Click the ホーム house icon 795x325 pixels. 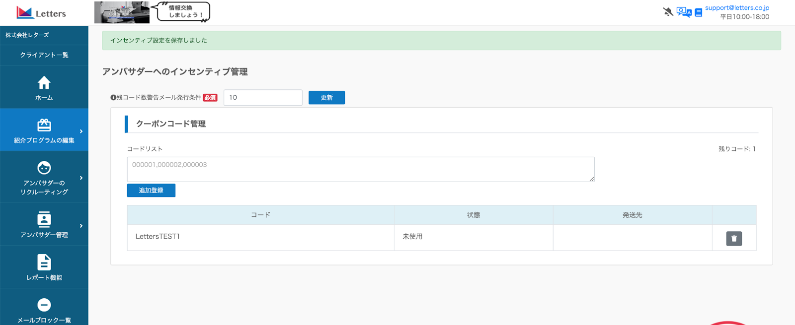click(44, 82)
